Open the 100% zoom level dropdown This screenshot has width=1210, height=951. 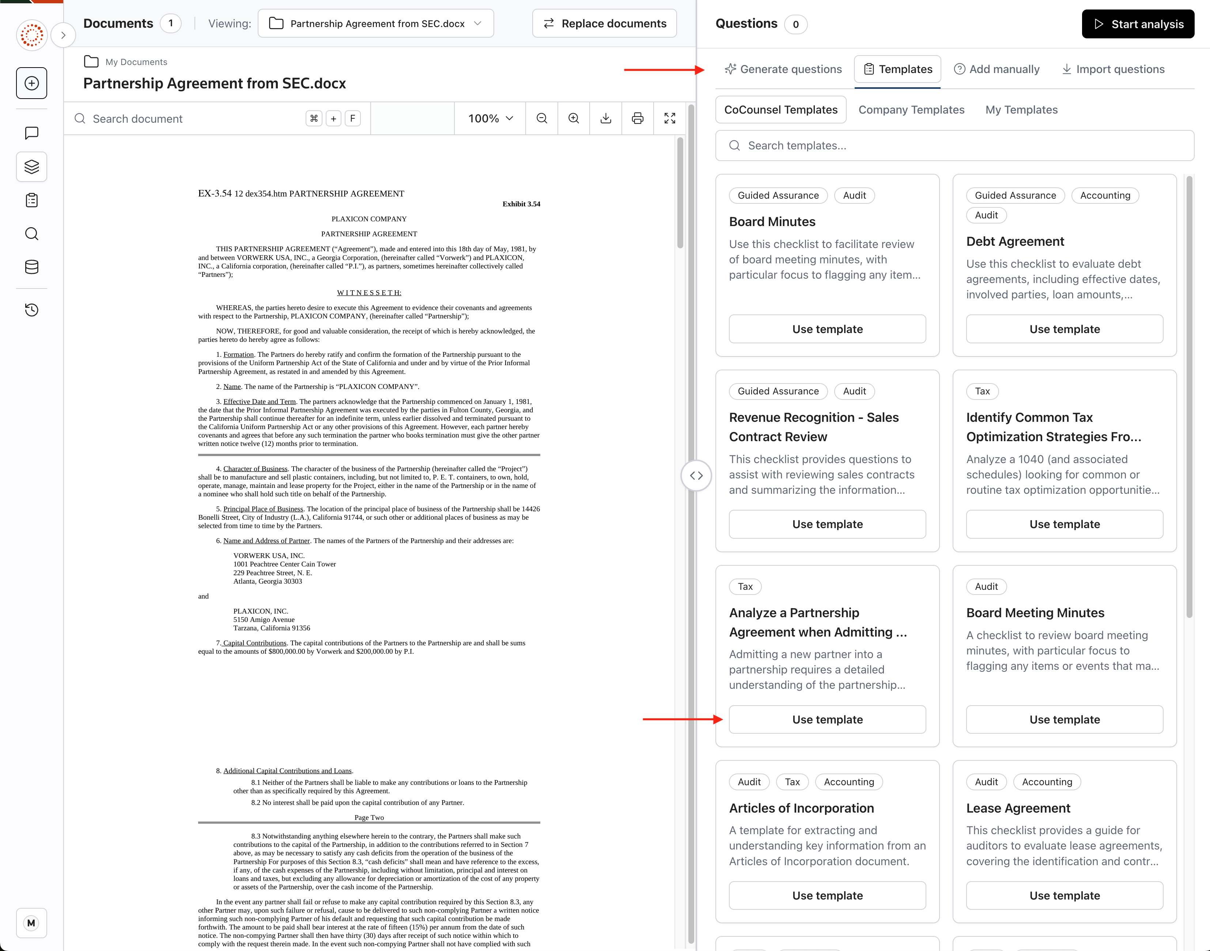(490, 118)
